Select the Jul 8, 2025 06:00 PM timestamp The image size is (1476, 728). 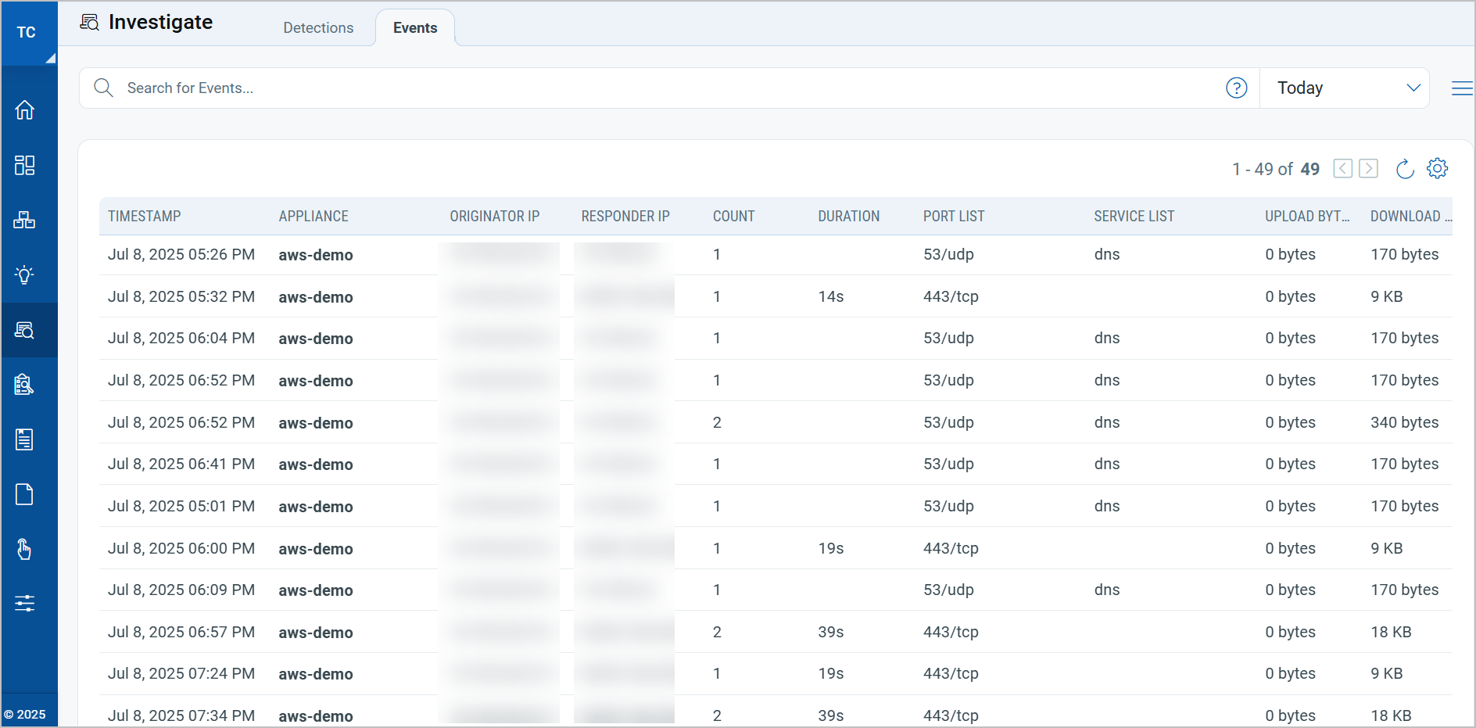[x=181, y=548]
